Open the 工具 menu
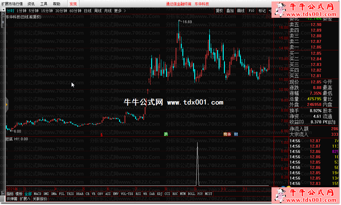341x205 pixels. [44, 4]
